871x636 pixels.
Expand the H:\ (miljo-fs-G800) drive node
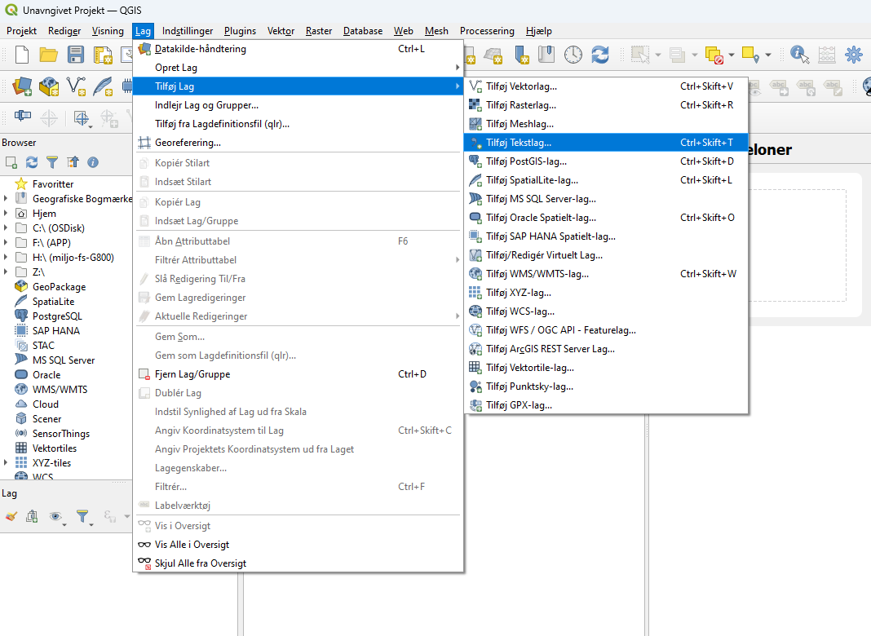pyautogui.click(x=6, y=257)
